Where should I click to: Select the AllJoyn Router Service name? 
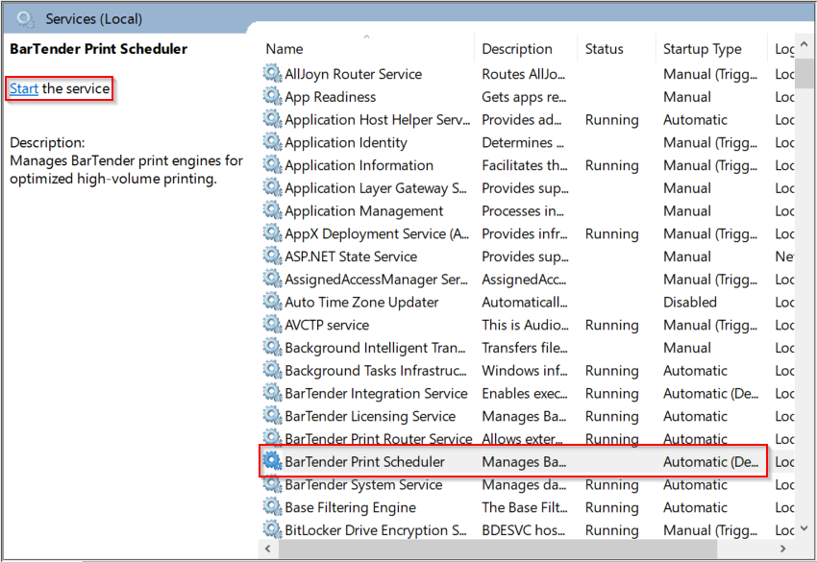354,74
